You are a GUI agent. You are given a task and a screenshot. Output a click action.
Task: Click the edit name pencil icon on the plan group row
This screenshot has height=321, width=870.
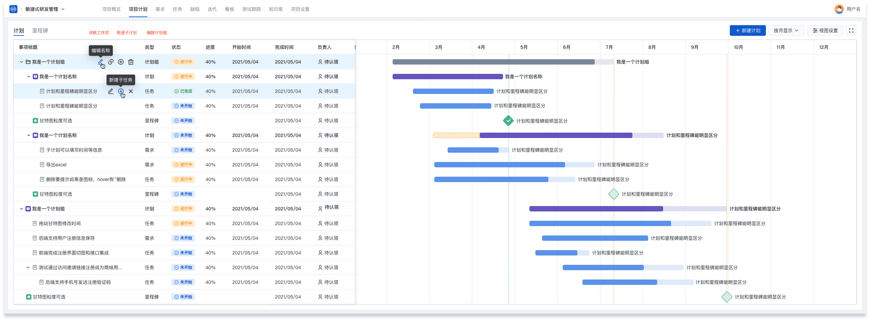[x=100, y=62]
